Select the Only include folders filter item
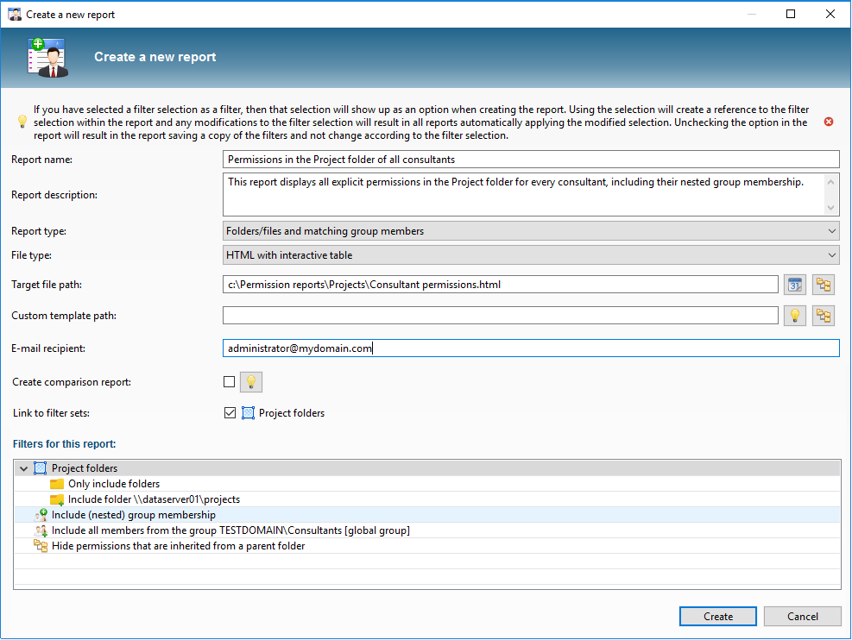This screenshot has width=852, height=640. click(x=113, y=484)
